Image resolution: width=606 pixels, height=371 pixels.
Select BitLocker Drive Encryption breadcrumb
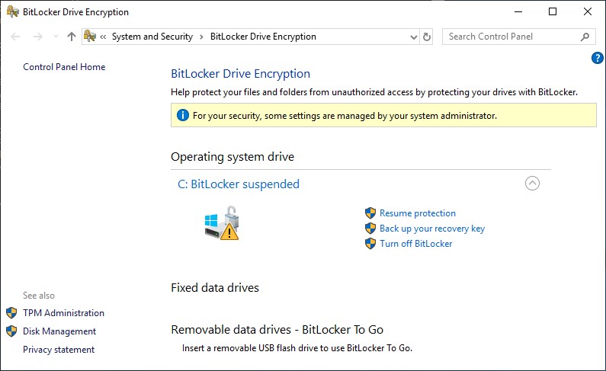point(262,37)
